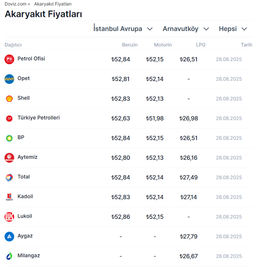This screenshot has height=267, width=254.
Task: Click the Opet brand logo
Action: [x=9, y=79]
